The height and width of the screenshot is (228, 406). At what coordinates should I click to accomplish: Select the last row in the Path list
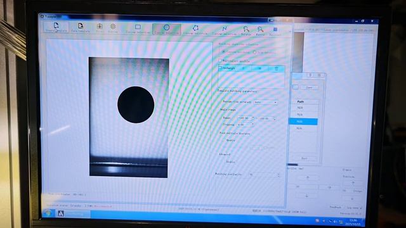tap(299, 128)
